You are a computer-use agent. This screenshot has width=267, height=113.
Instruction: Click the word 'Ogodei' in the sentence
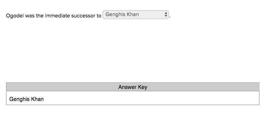point(15,16)
